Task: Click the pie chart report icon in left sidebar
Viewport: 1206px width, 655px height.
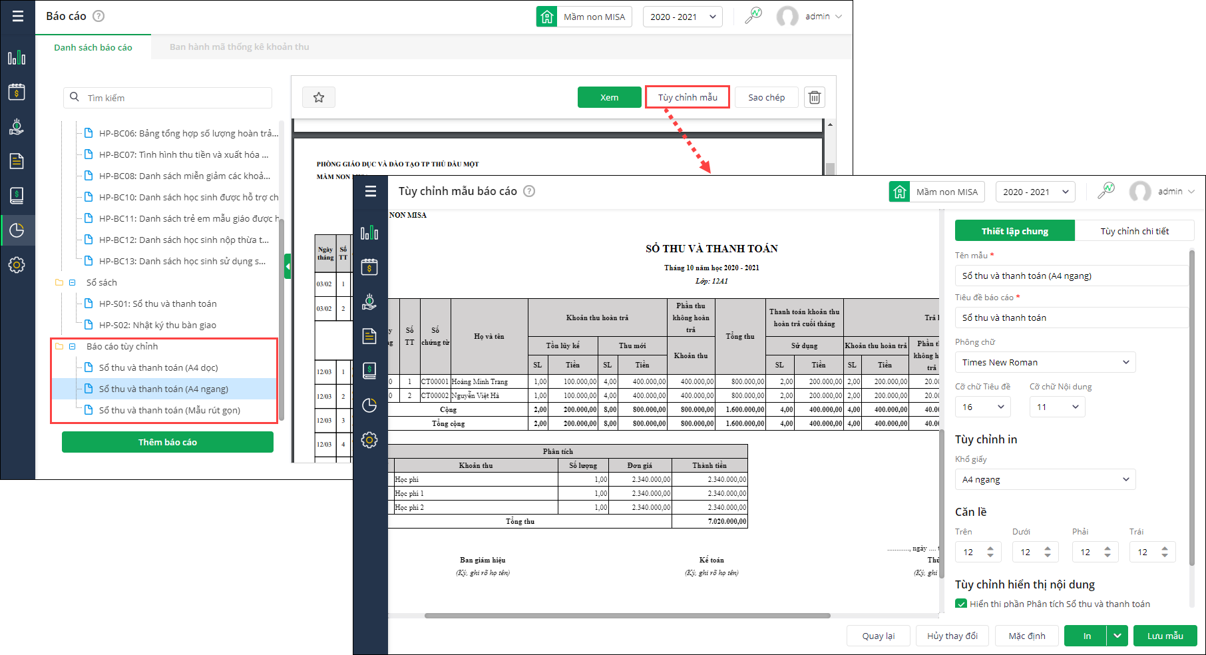Action: pyautogui.click(x=17, y=230)
